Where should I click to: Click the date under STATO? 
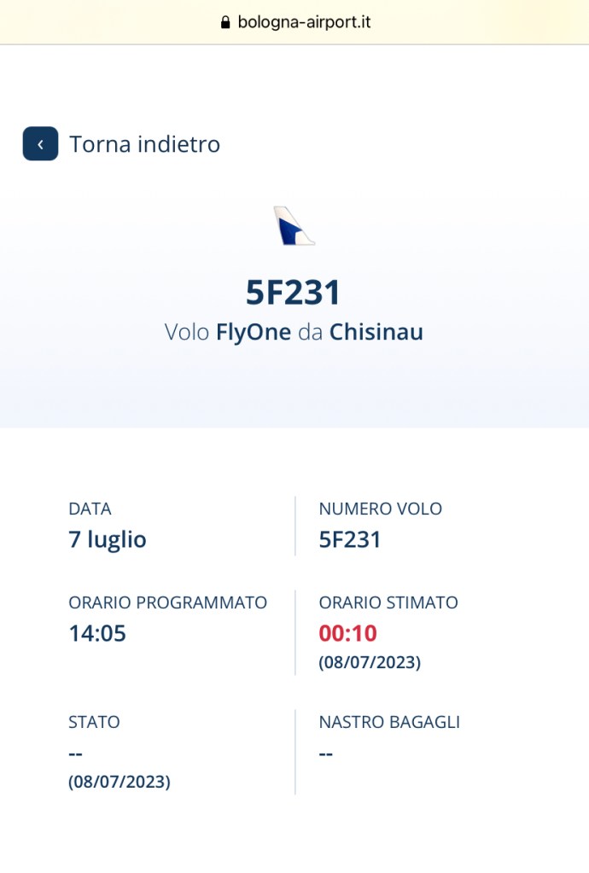coord(120,782)
